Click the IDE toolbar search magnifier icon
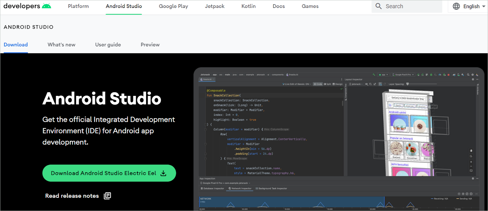The width and height of the screenshot is (488, 211). (468, 75)
